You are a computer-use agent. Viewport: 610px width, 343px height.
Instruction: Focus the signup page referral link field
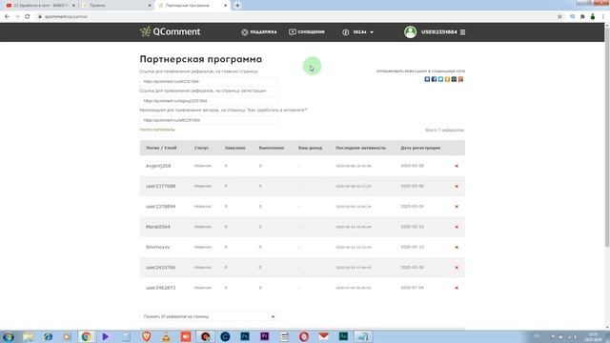click(x=209, y=101)
